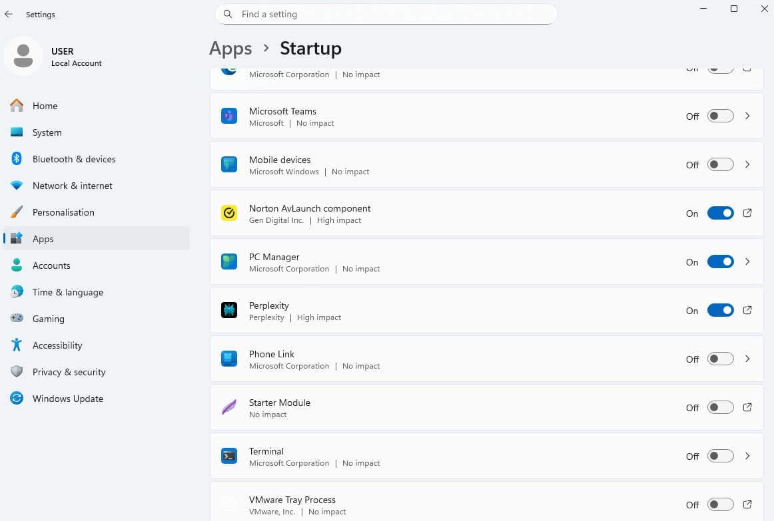Click the Phone Link app icon
Image resolution: width=774 pixels, height=521 pixels.
point(229,359)
